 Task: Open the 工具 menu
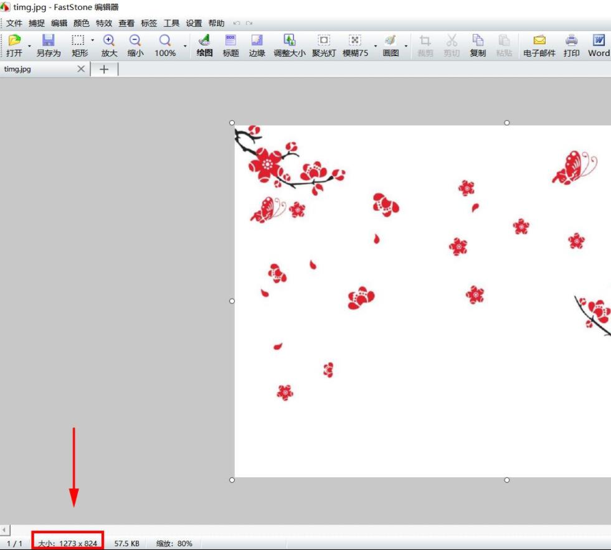171,24
